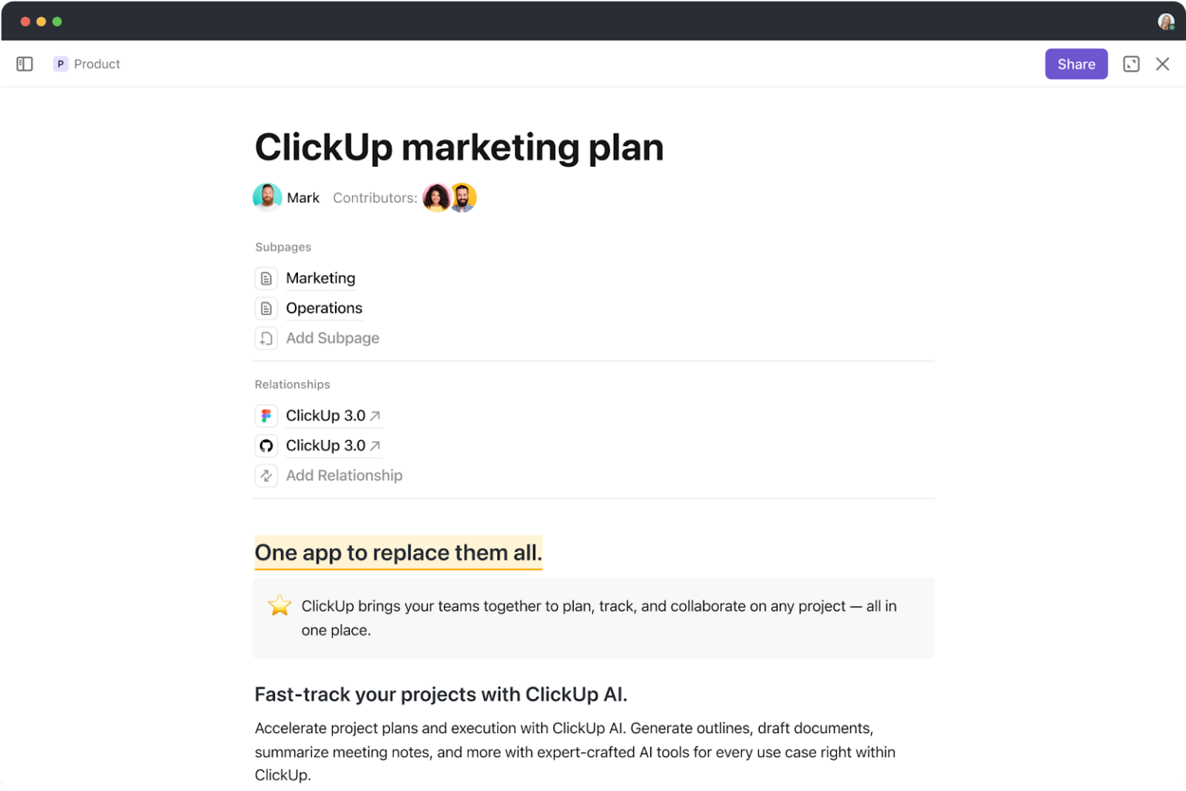Open the Product breadcrumb menu
The image size is (1186, 791).
tap(97, 64)
